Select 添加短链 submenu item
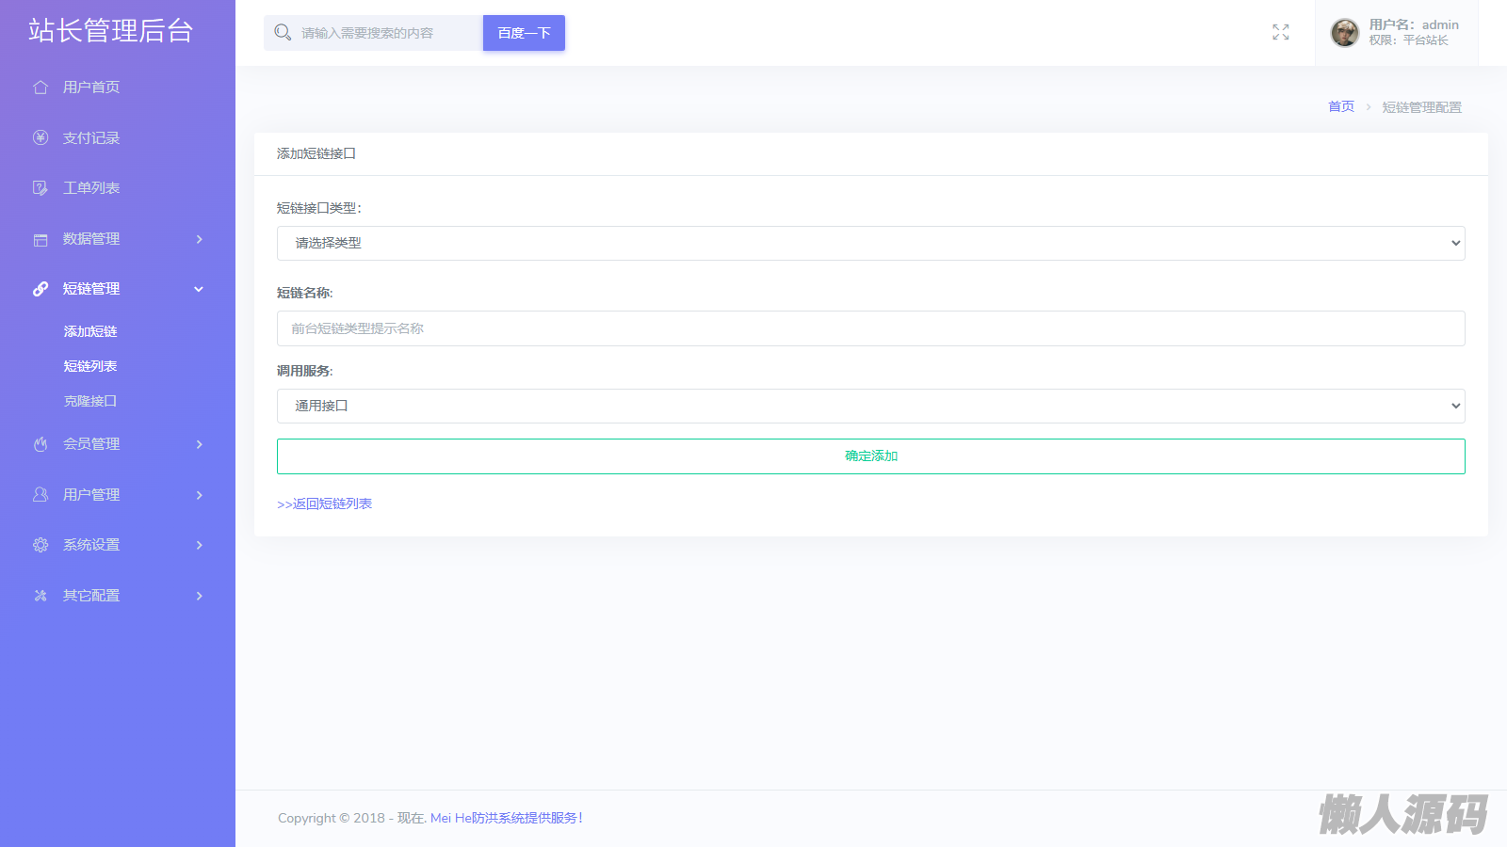This screenshot has width=1507, height=847. tap(90, 331)
